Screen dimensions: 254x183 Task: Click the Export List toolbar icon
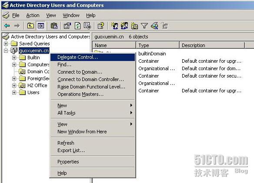[87, 26]
